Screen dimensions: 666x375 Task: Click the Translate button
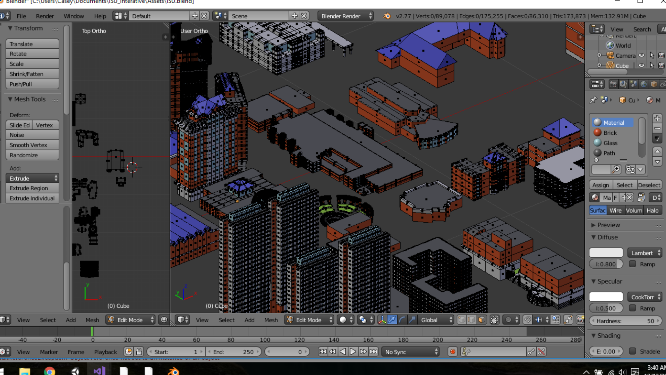coord(32,44)
